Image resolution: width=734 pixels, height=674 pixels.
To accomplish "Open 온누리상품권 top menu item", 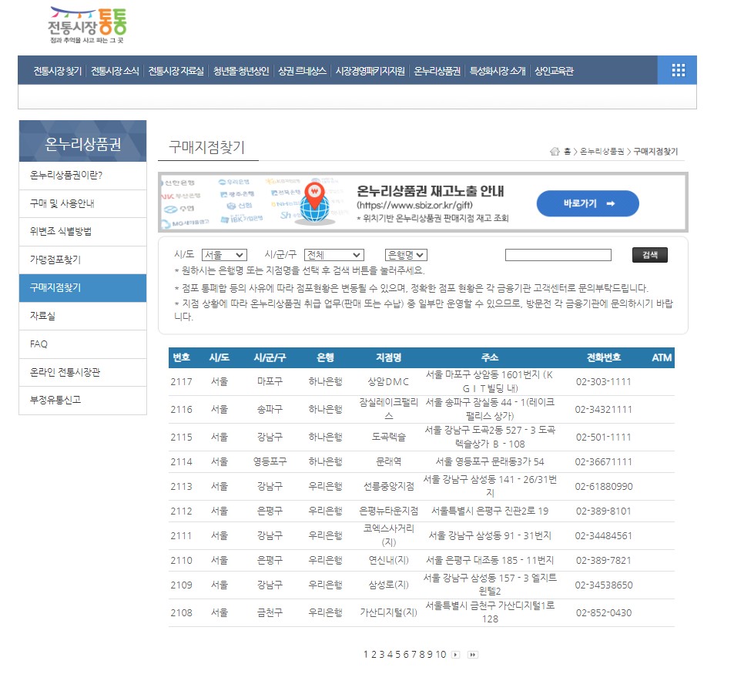I will 437,71.
